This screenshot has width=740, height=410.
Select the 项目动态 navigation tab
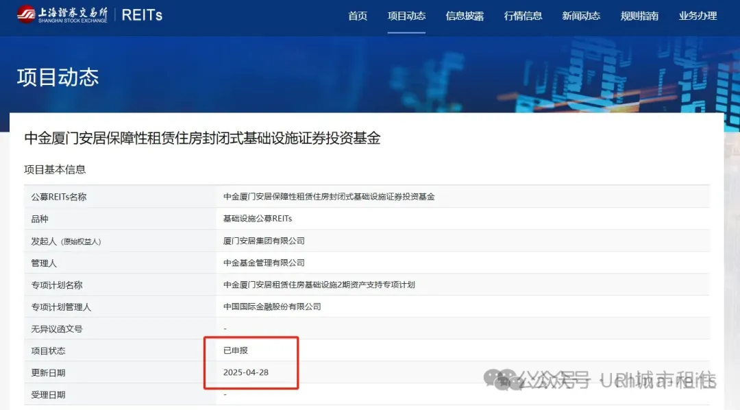(406, 16)
